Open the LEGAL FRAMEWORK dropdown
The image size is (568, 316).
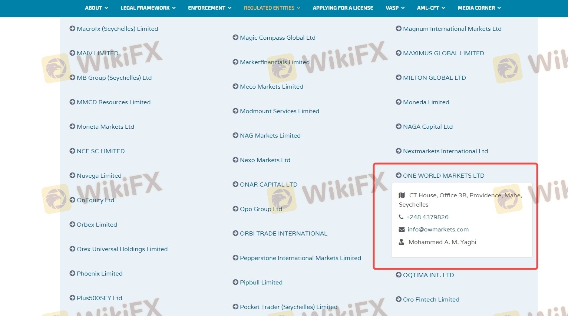[x=148, y=8]
